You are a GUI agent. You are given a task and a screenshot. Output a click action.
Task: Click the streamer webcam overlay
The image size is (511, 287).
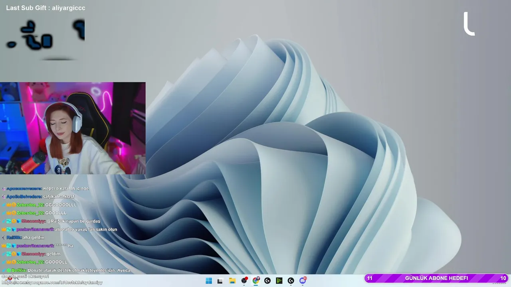click(x=73, y=128)
